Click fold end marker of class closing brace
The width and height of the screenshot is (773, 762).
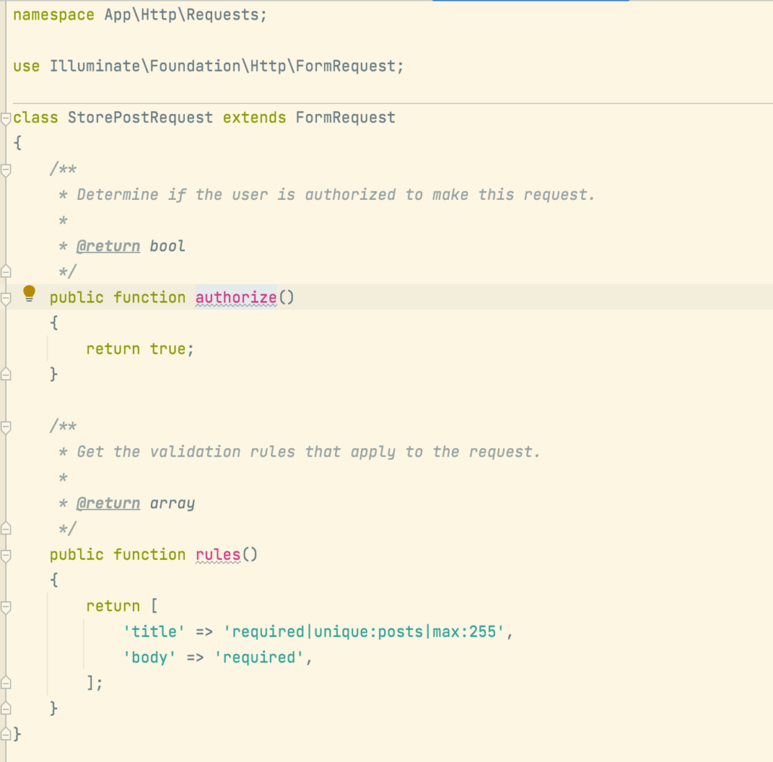(5, 734)
